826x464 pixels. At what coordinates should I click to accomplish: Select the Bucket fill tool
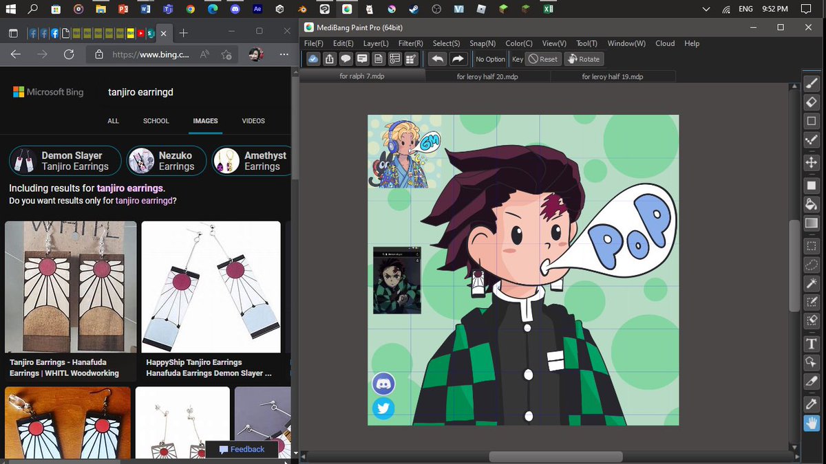pos(812,204)
